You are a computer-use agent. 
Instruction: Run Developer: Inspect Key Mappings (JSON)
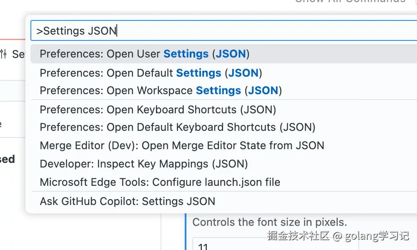143,164
